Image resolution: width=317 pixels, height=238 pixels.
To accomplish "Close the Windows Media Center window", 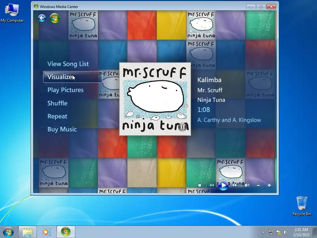I will point(271,7).
